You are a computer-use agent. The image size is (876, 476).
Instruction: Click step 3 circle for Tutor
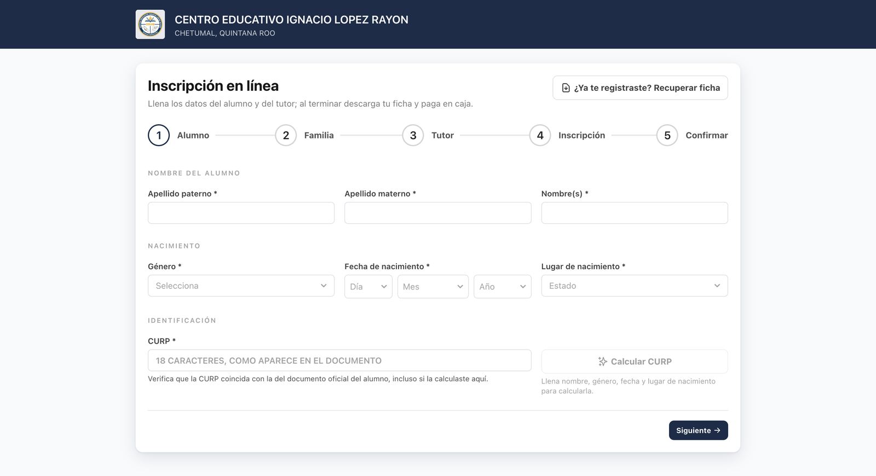tap(413, 135)
